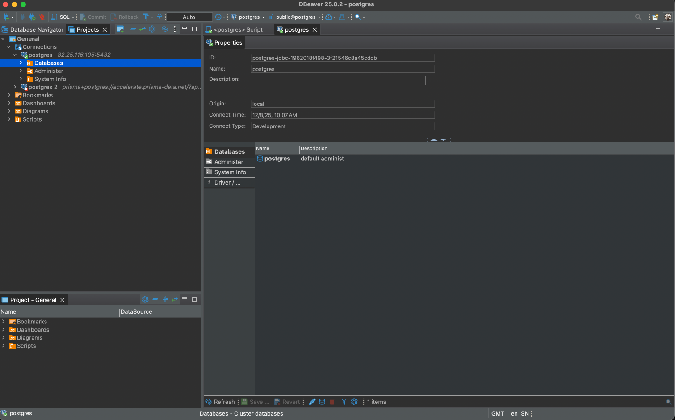Open the filter funnel icon in bottom toolbar
The width and height of the screenshot is (675, 420).
tap(344, 402)
